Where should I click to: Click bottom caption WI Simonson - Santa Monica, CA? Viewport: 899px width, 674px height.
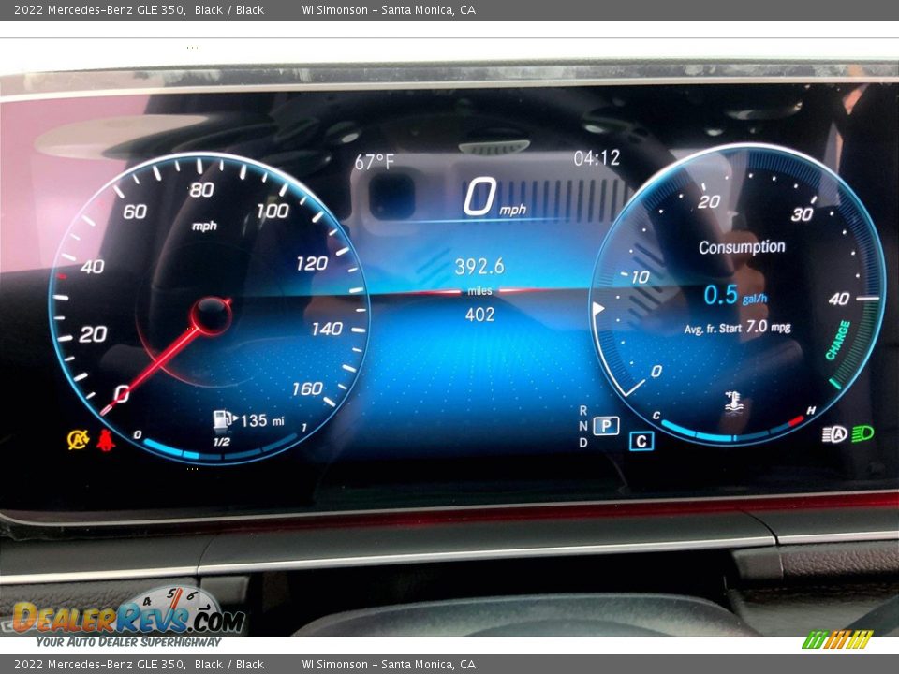click(x=389, y=665)
